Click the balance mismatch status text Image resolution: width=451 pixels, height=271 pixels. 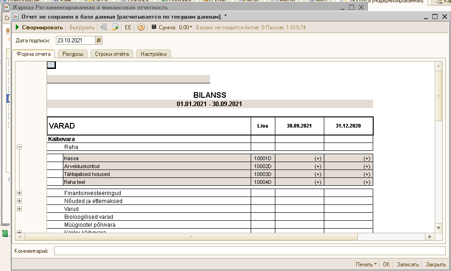[251, 27]
